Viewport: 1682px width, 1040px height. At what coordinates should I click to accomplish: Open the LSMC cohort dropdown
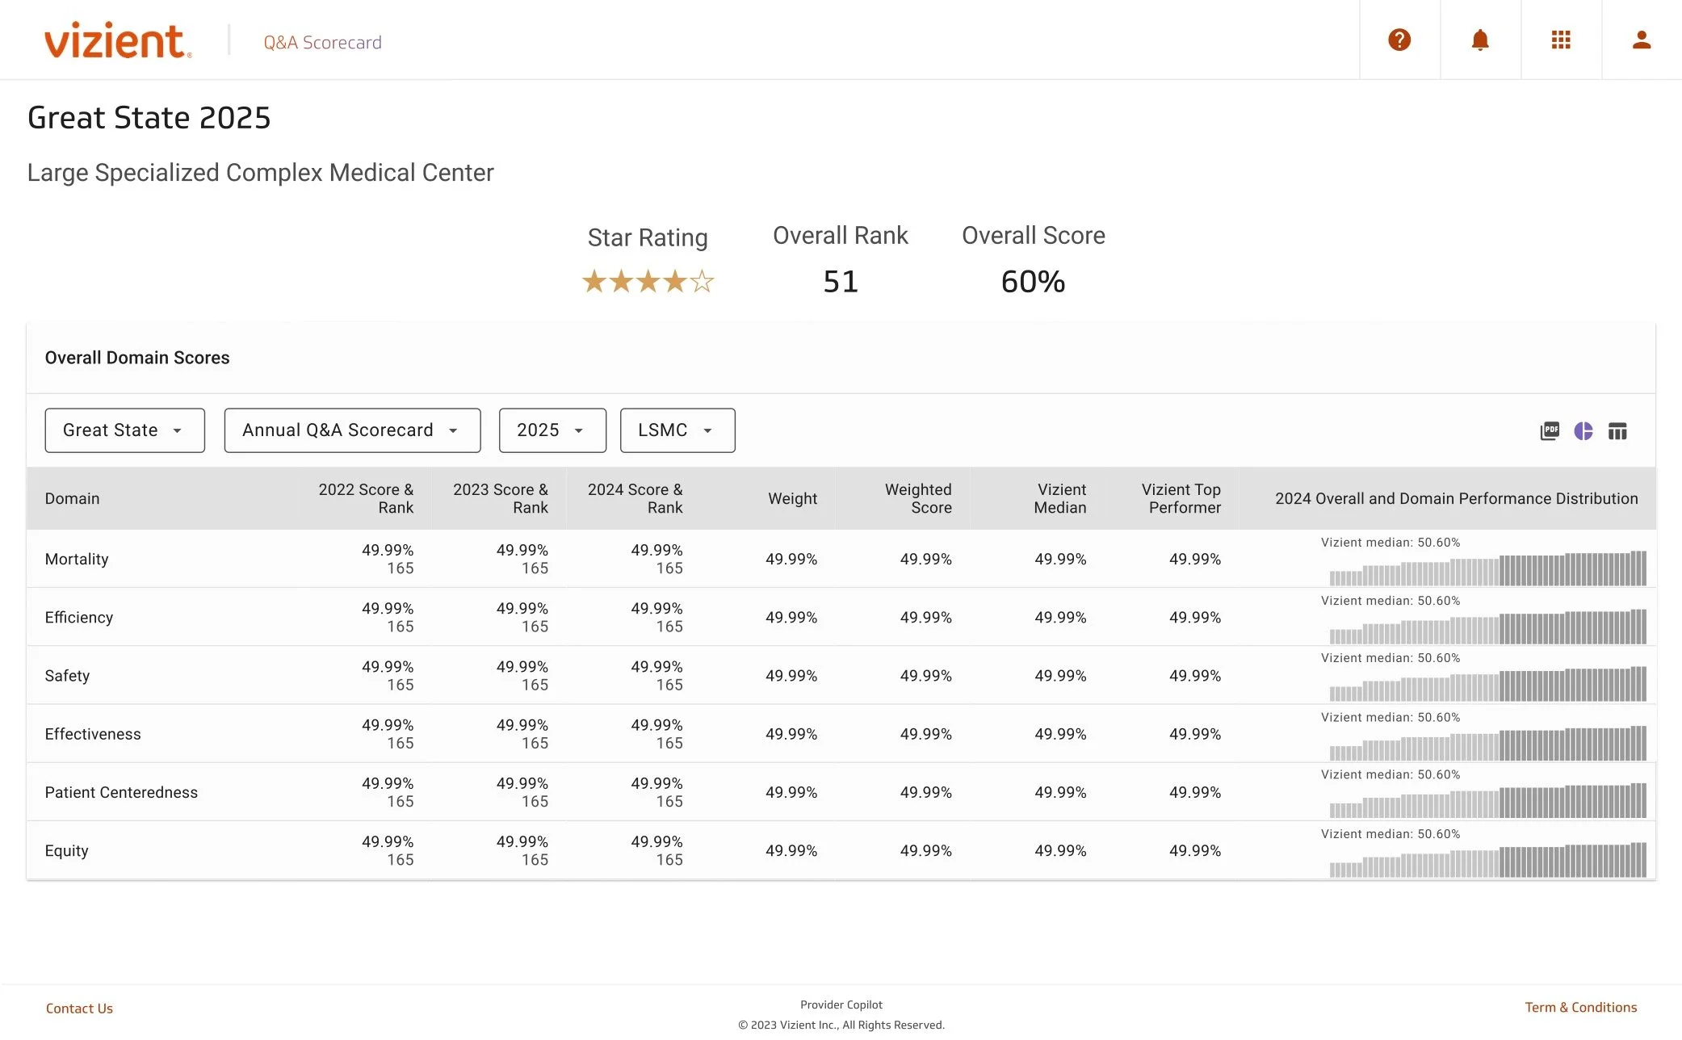(x=677, y=430)
